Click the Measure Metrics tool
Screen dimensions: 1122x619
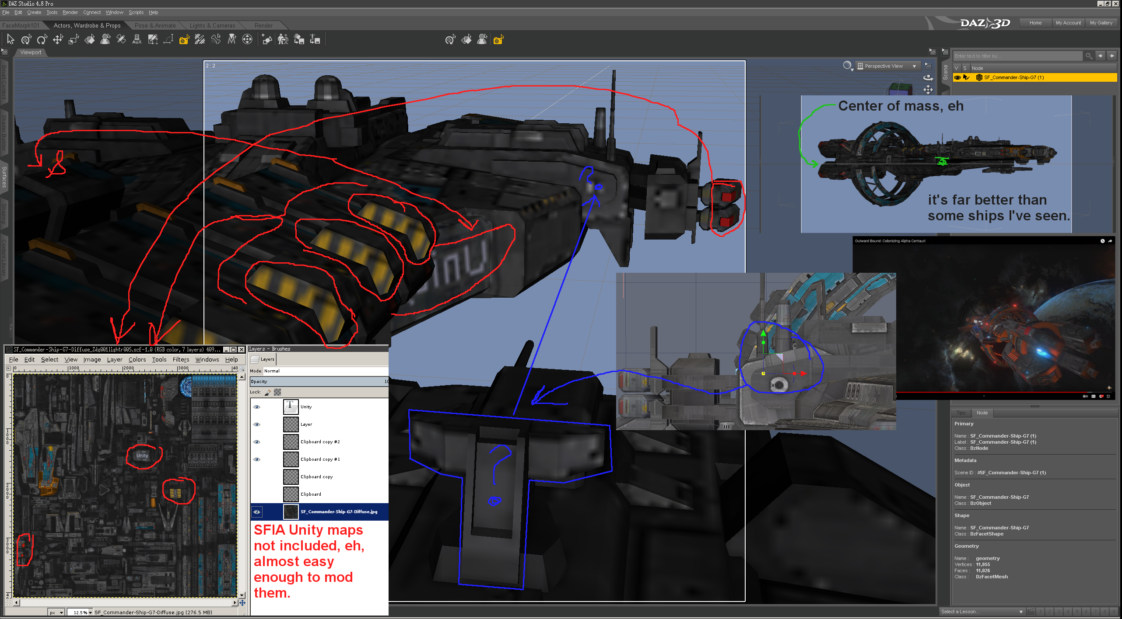[168, 40]
